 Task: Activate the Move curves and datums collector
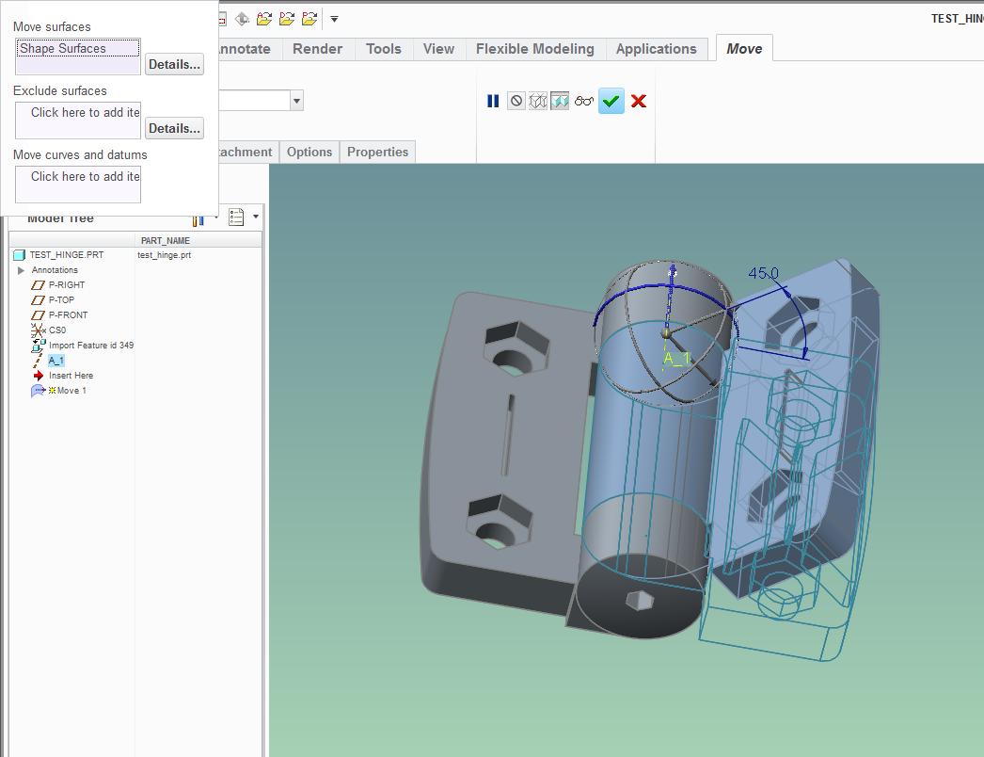pos(78,184)
